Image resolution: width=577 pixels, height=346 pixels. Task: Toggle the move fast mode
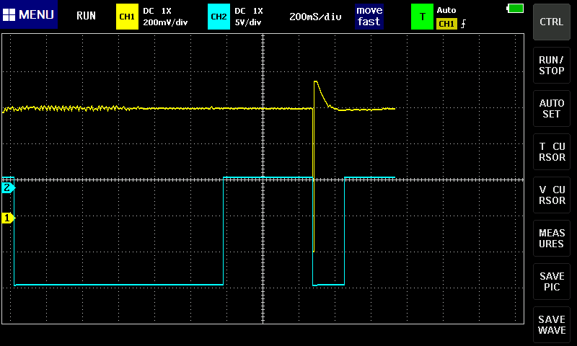coord(369,16)
